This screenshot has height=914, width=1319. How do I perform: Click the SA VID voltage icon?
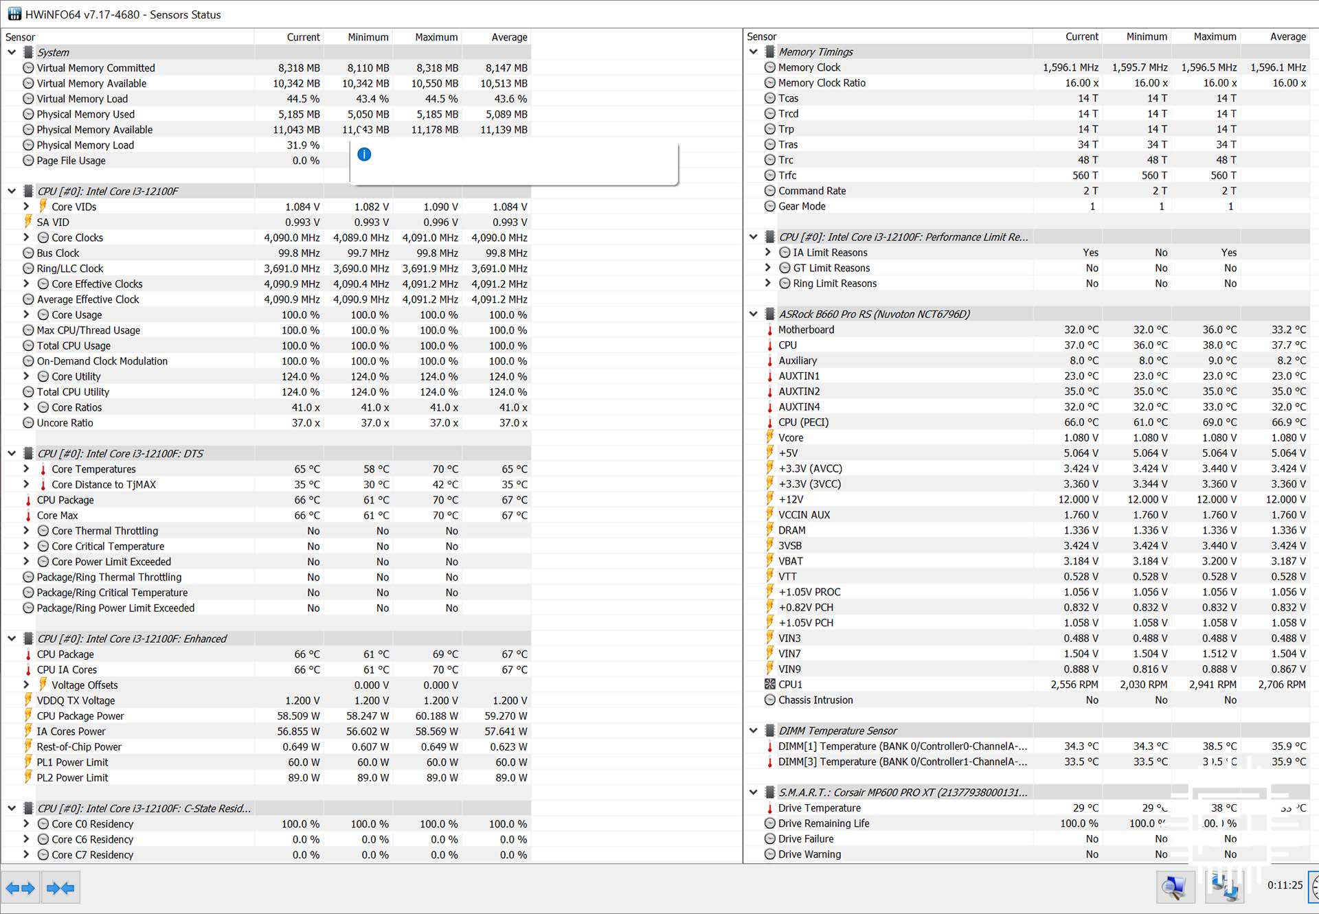point(28,222)
